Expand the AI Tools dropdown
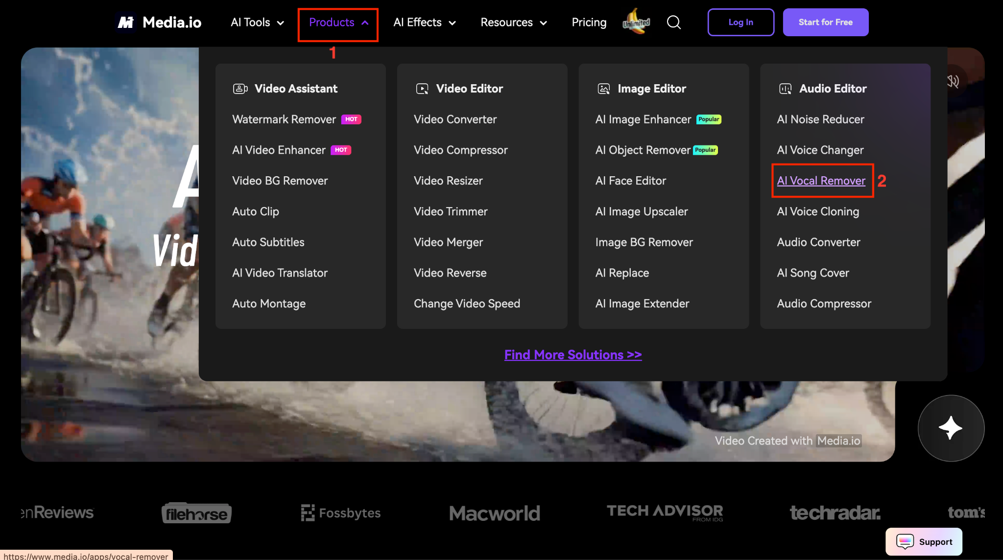Viewport: 1003px width, 560px height. (256, 22)
